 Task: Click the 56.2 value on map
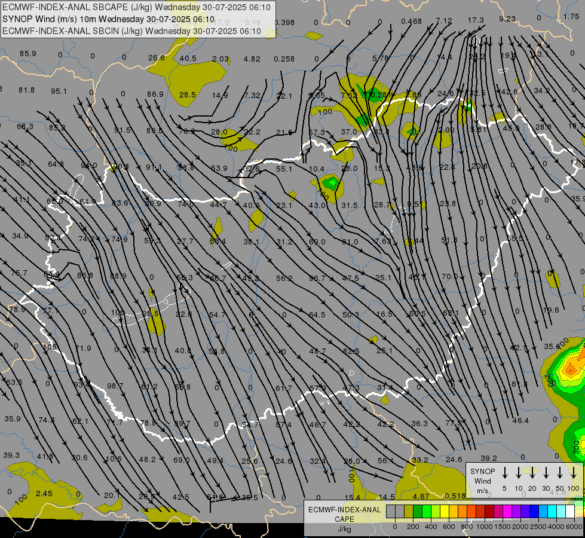coord(284,278)
